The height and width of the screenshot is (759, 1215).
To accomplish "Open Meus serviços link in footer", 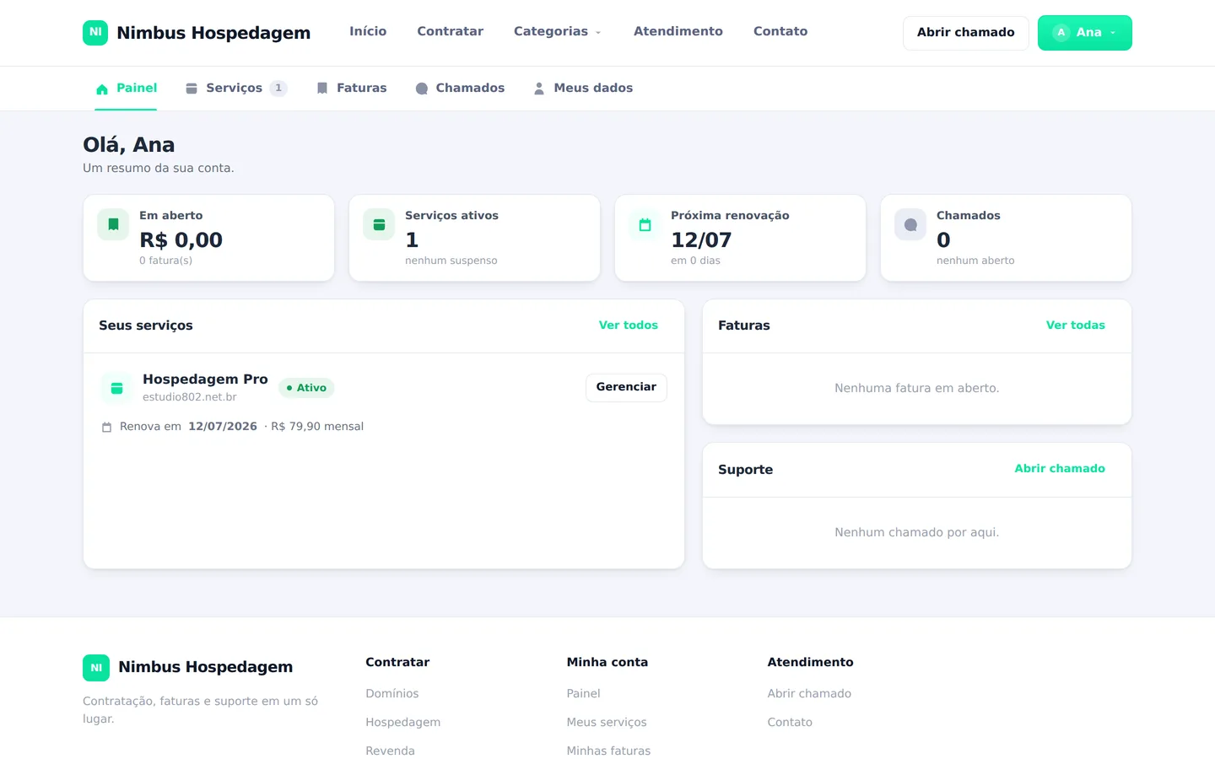I will pos(607,723).
